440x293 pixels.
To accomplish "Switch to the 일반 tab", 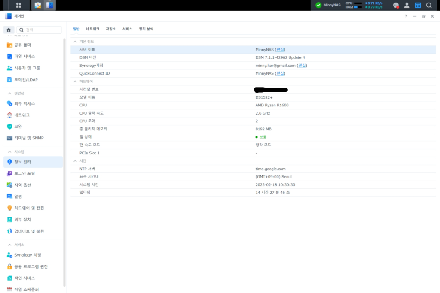I will click(x=76, y=29).
